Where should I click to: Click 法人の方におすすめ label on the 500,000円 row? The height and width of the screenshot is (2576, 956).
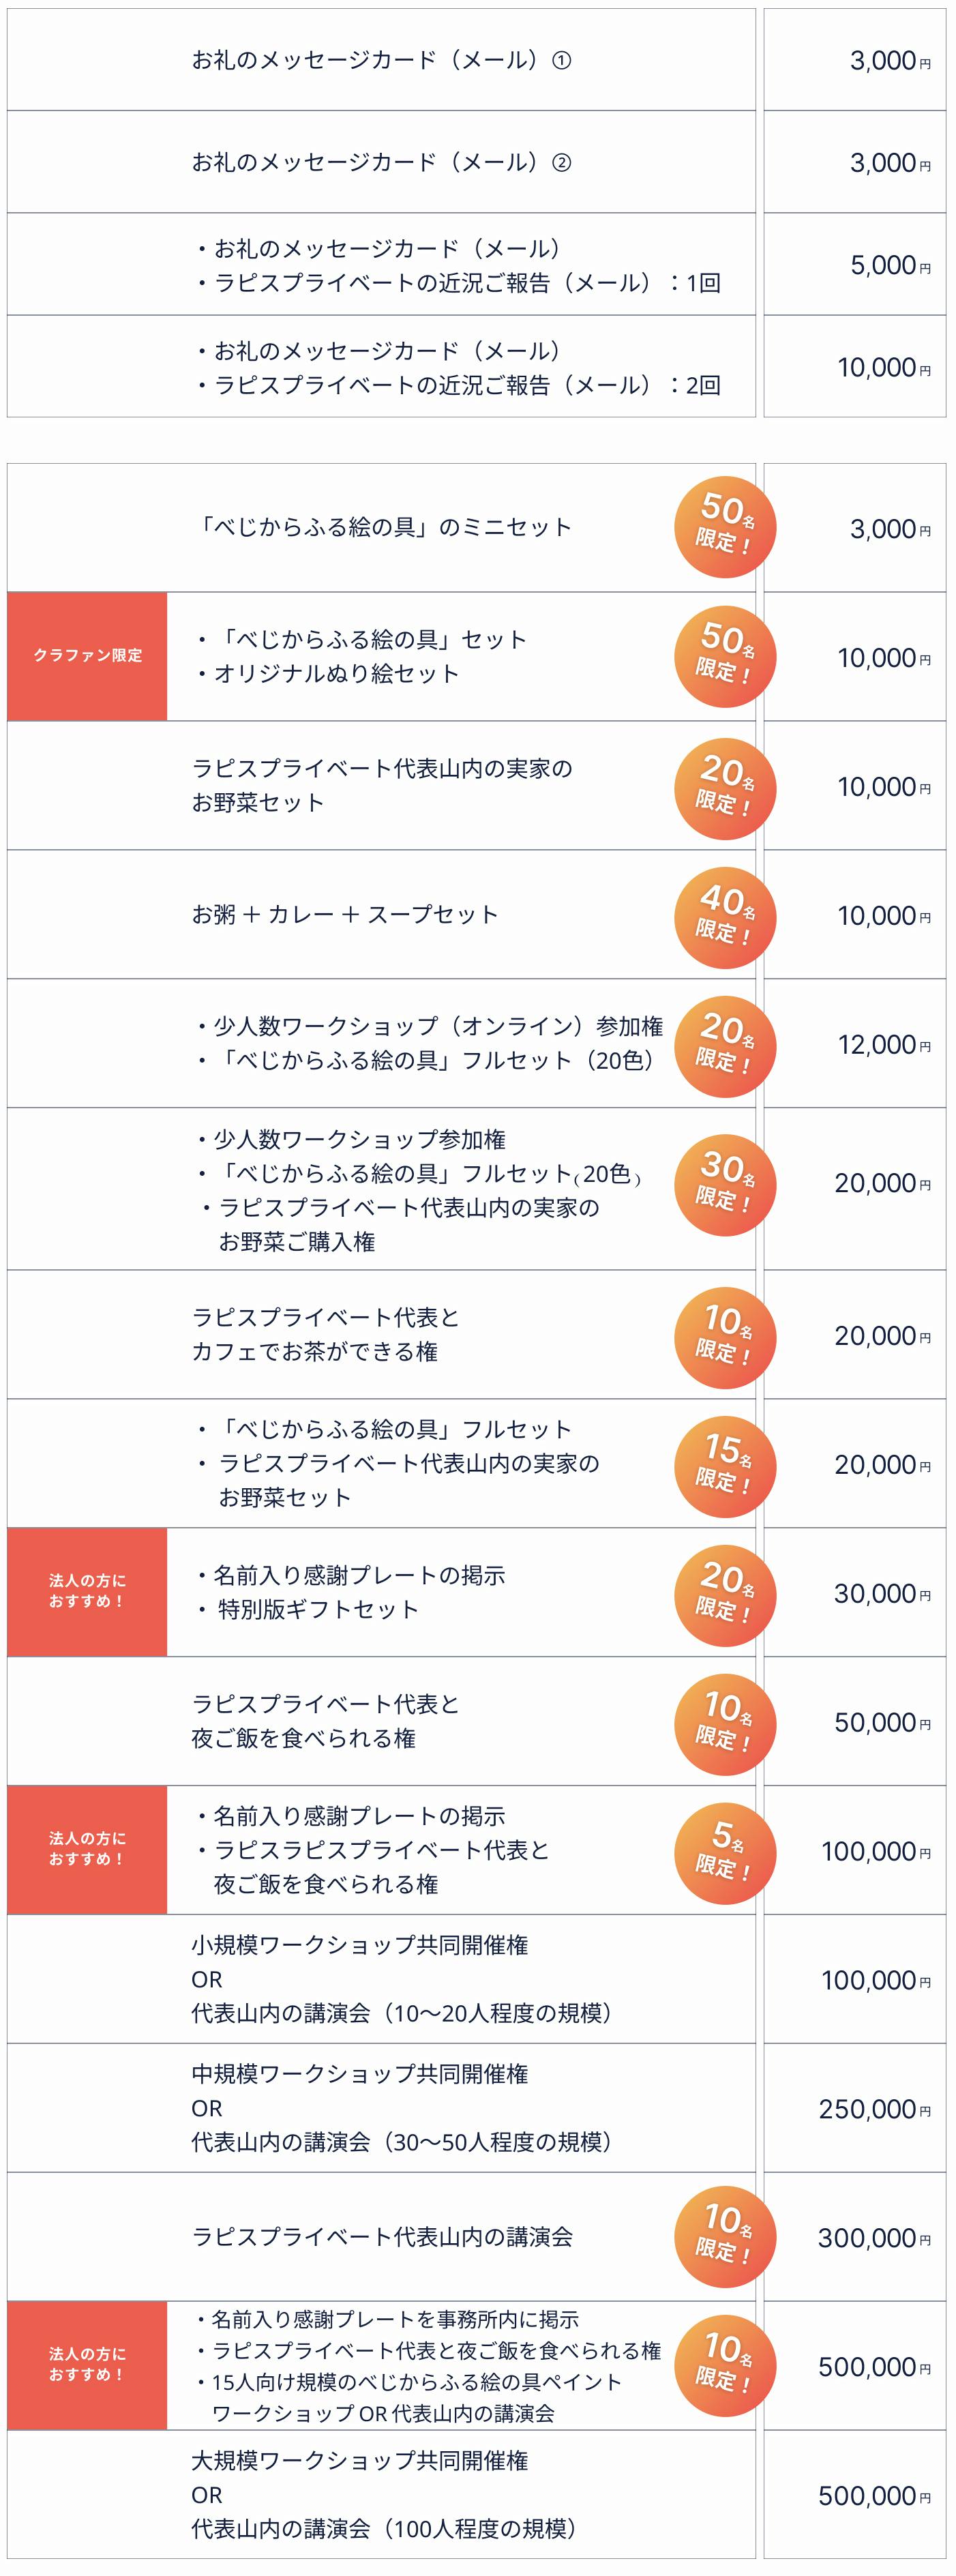[x=87, y=2365]
